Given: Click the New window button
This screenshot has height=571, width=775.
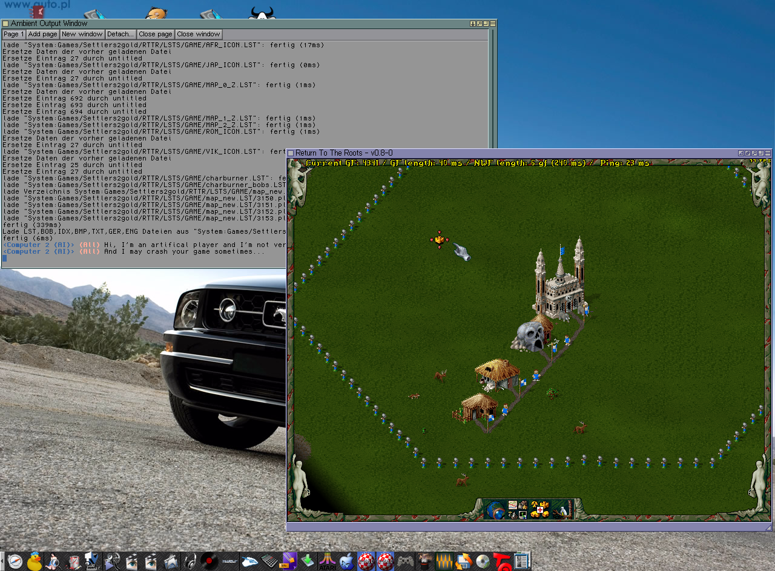Looking at the screenshot, I should [82, 35].
